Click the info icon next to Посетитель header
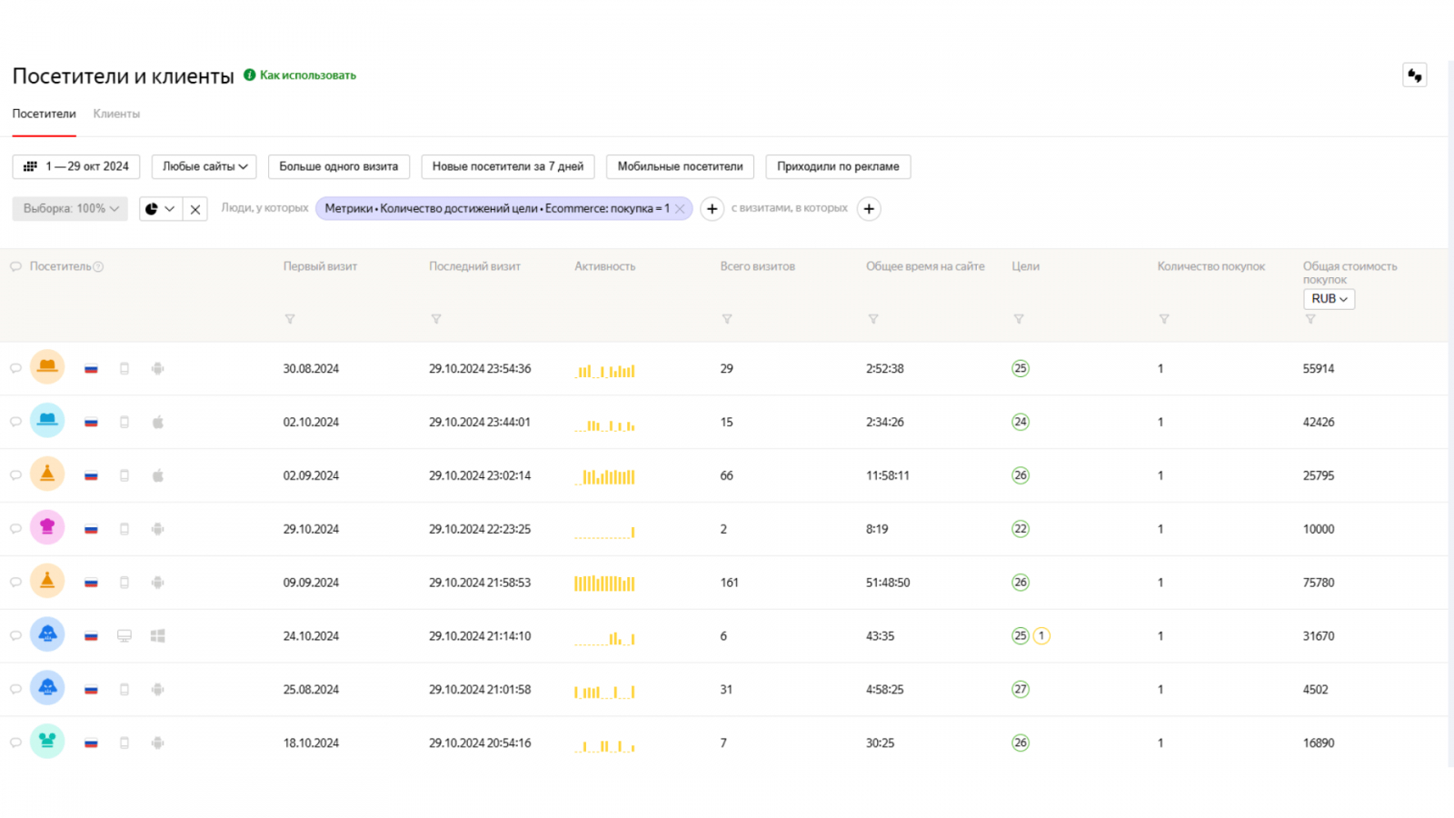Screen dimensions: 1454x818 point(98,267)
